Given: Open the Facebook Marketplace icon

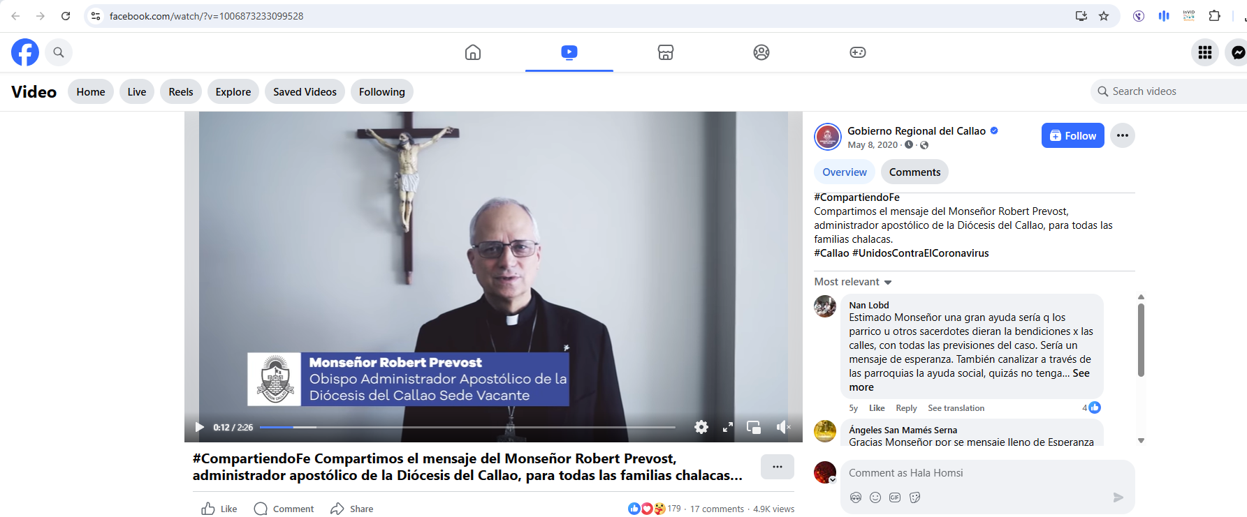Looking at the screenshot, I should pyautogui.click(x=665, y=52).
